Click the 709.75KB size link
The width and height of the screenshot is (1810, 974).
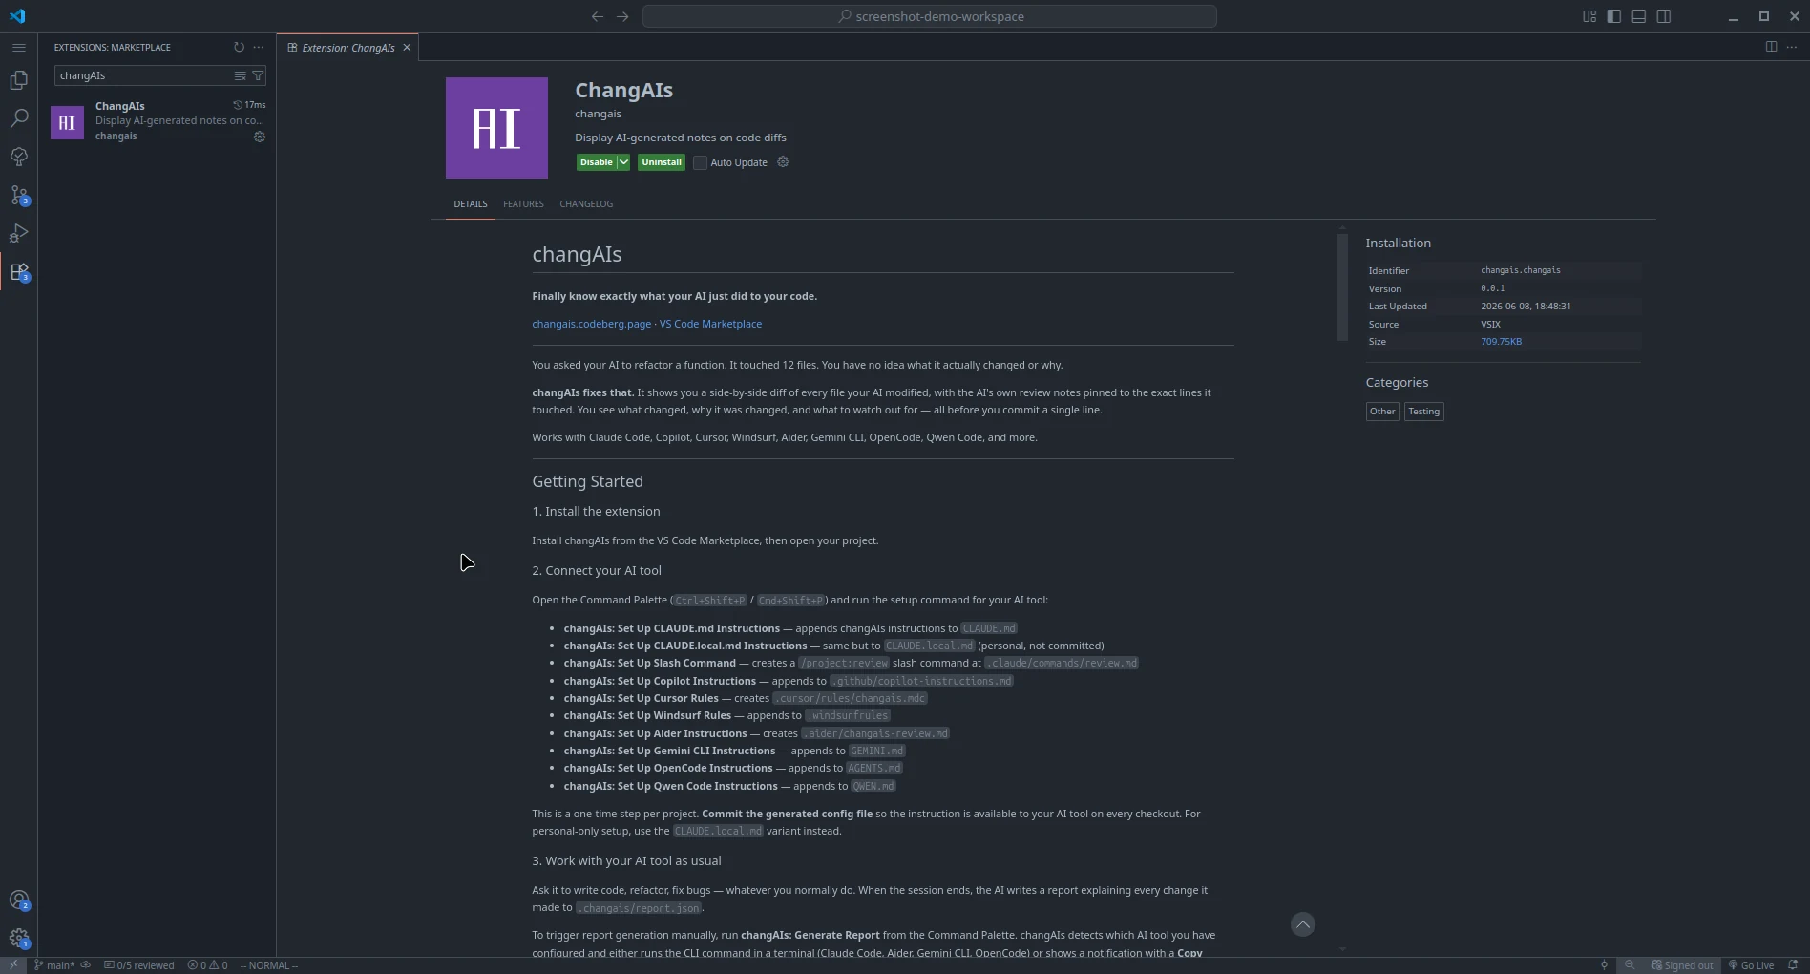(x=1501, y=342)
